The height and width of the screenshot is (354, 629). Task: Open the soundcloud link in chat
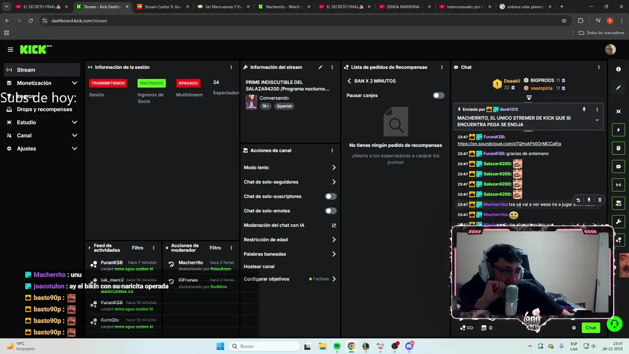[x=509, y=144]
